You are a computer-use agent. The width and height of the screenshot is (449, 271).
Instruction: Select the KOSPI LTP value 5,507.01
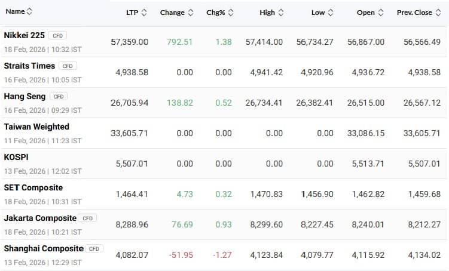tap(132, 164)
